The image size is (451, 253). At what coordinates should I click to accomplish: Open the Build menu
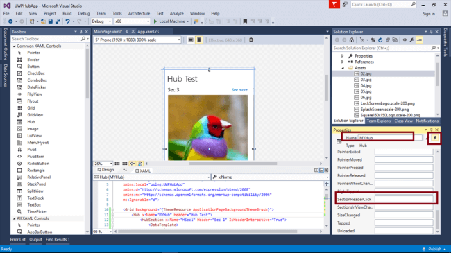tap(67, 13)
